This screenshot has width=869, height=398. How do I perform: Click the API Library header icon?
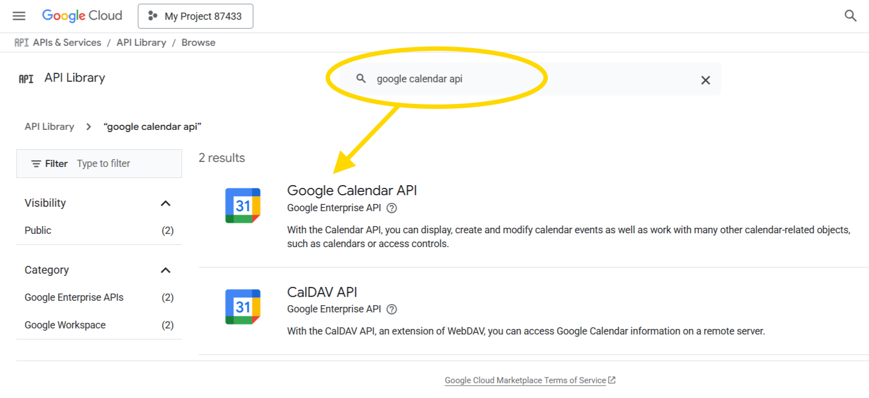25,78
